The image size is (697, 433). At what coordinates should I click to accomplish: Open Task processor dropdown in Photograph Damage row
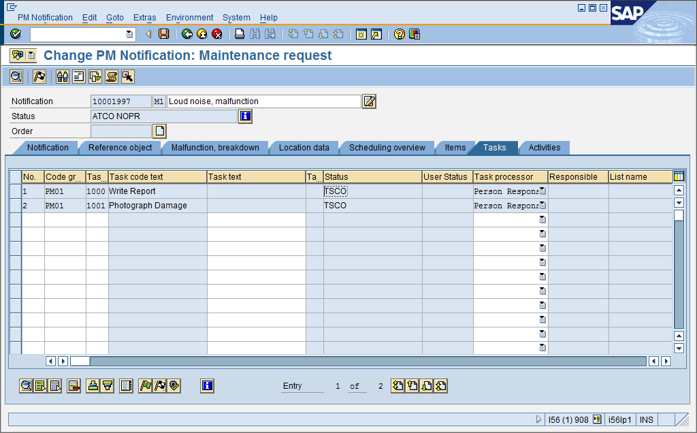coord(542,206)
